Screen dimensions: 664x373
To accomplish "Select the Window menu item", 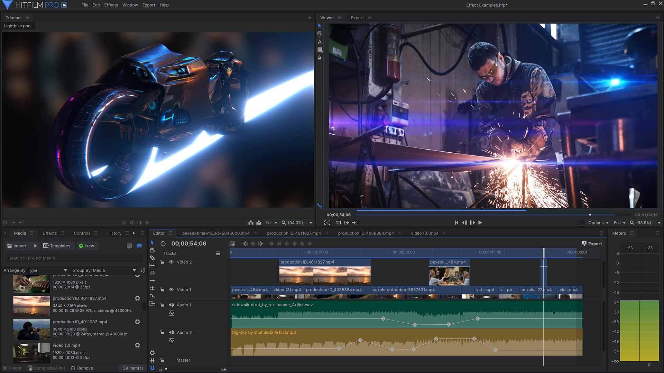I will point(130,5).
